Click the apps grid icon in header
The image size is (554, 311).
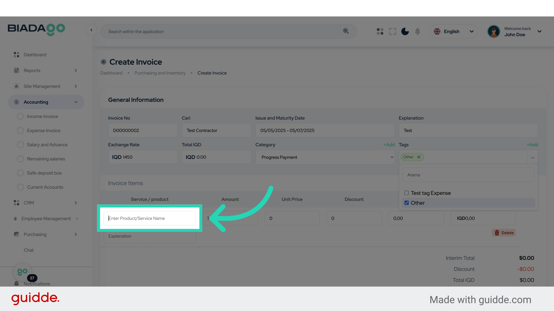[x=380, y=31]
